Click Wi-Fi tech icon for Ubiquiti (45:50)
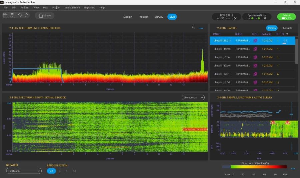Screen dimensions: 300x178 tap(255, 49)
